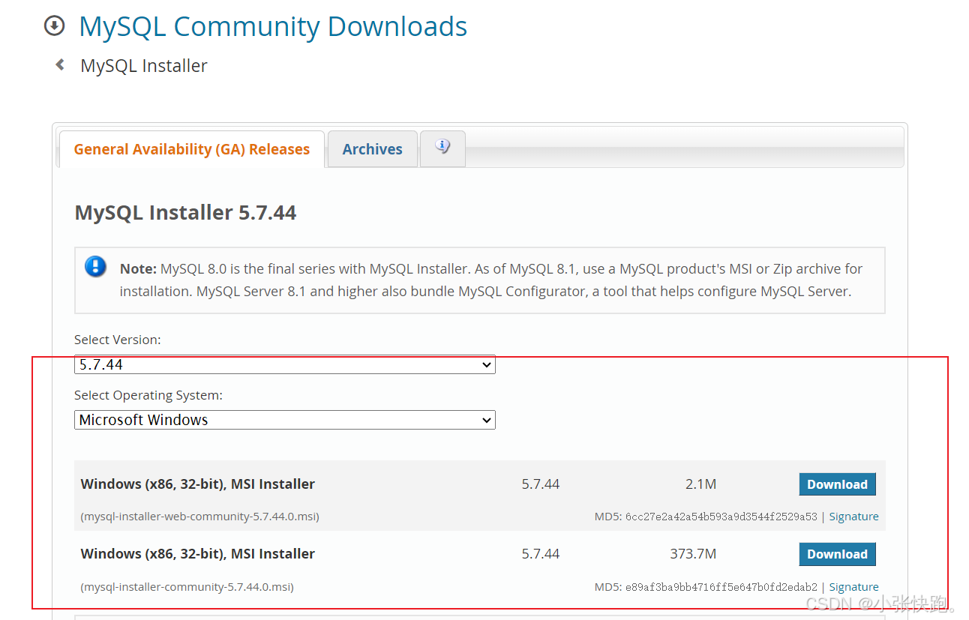Click the download circle icon beside page title
This screenshot has height=620, width=969.
pyautogui.click(x=54, y=26)
